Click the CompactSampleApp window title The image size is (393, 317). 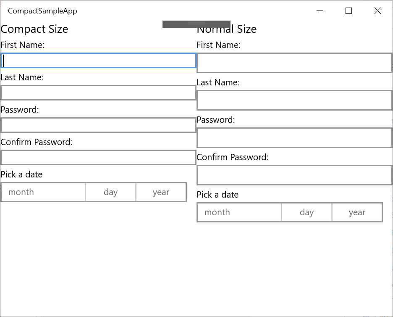[x=42, y=11]
